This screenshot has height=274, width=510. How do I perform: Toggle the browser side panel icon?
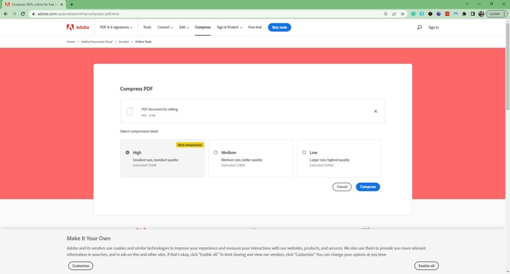pos(473,14)
